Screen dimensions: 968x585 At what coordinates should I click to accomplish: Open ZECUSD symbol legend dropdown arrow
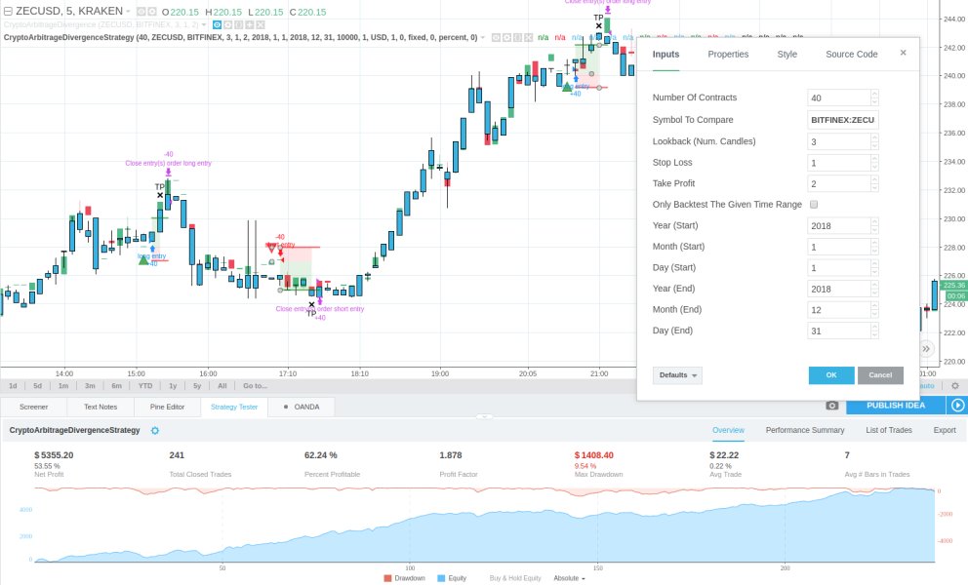pyautogui.click(x=129, y=11)
